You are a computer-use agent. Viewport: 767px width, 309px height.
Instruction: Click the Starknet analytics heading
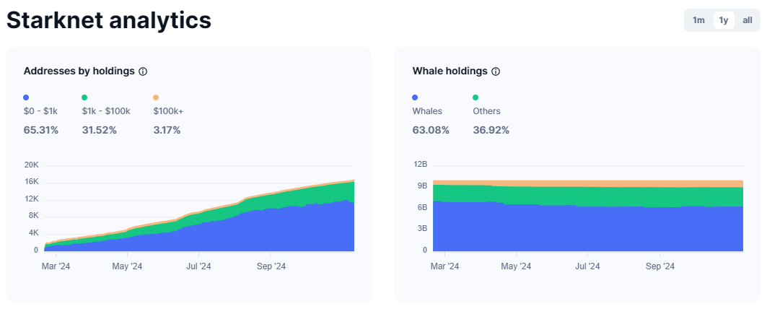109,20
